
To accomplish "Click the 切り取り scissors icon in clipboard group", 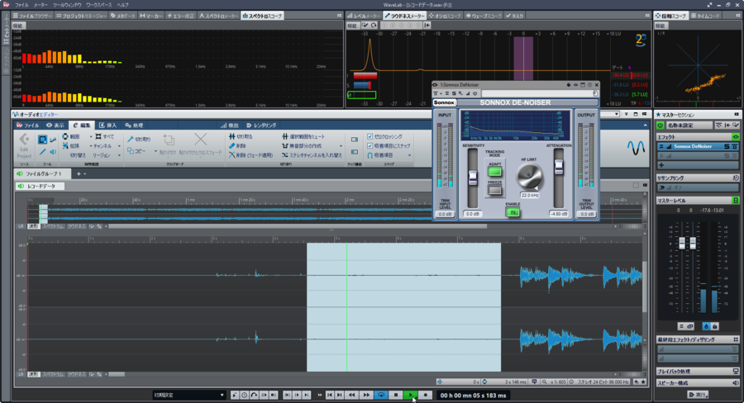I will click(x=131, y=140).
